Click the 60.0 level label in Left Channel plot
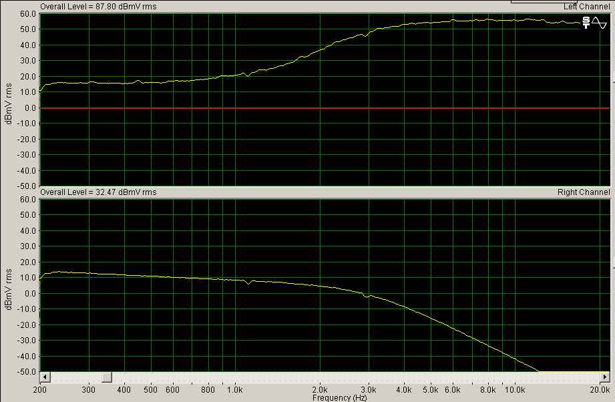Screen dimensions: 615x402 (x=29, y=14)
